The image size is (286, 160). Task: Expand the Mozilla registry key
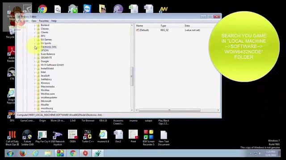(35, 105)
